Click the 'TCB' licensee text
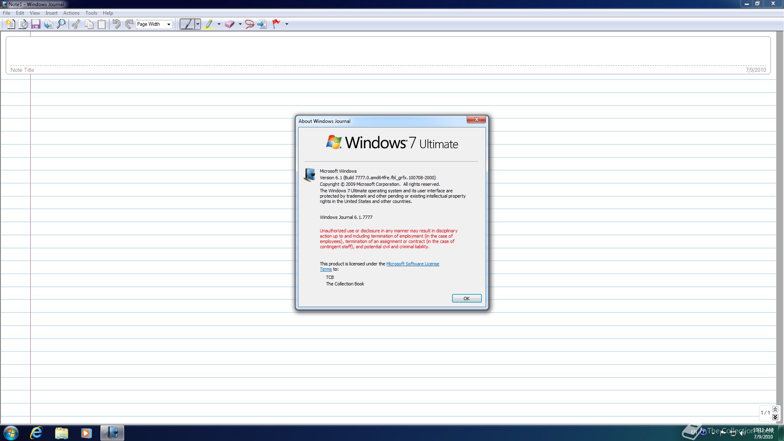This screenshot has width=784, height=441. (x=330, y=277)
